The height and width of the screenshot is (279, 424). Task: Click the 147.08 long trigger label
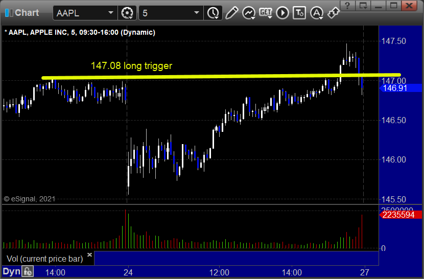point(131,66)
